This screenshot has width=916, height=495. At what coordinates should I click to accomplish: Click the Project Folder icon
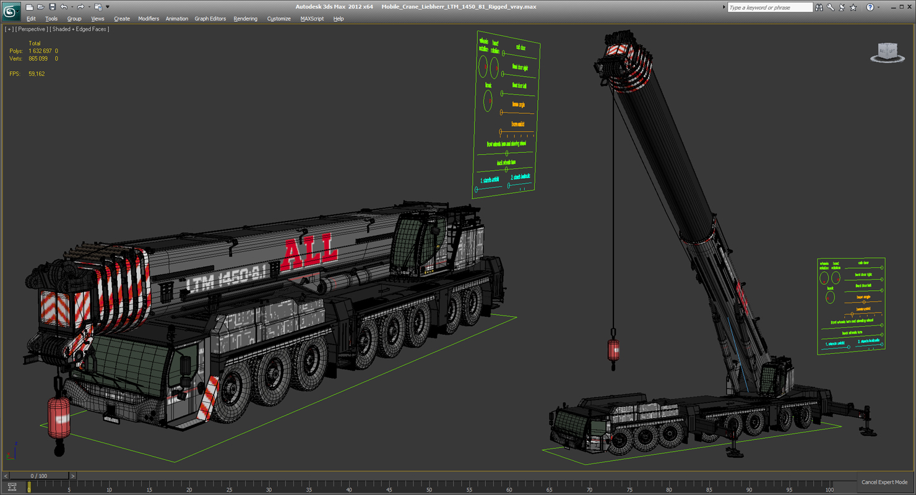[x=98, y=7]
